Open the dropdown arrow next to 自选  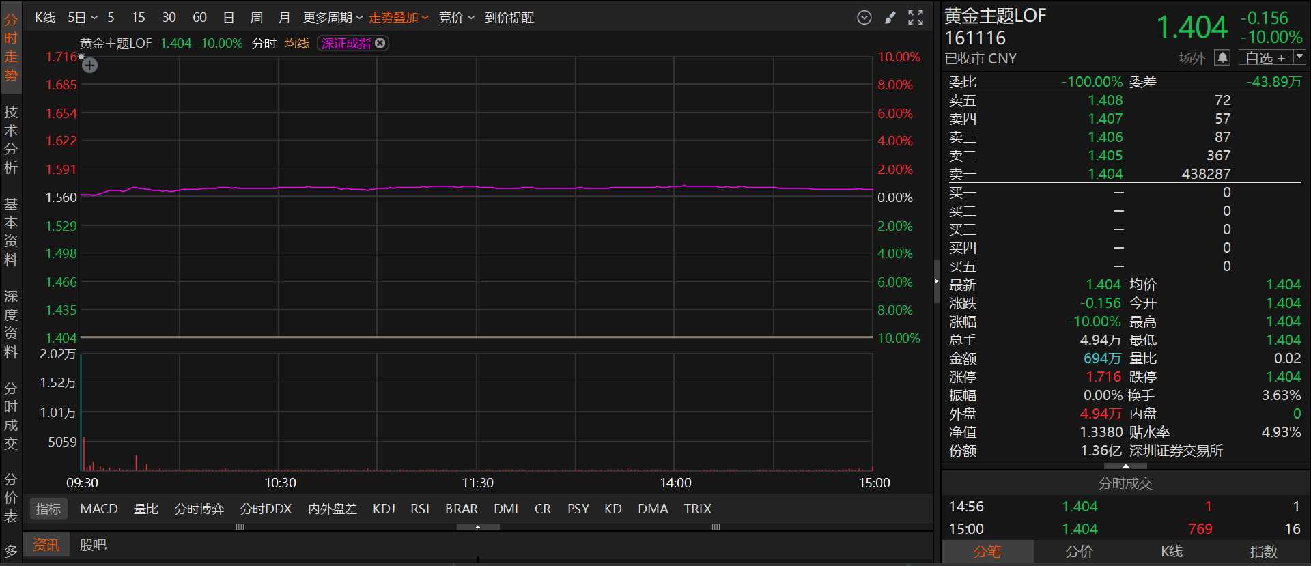(1299, 57)
